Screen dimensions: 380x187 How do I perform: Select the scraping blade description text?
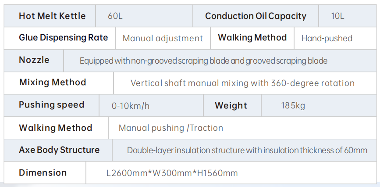tap(203, 61)
